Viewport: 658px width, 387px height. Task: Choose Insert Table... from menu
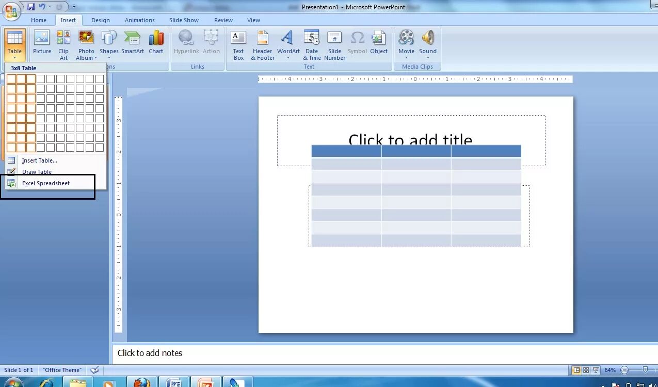pyautogui.click(x=55, y=160)
